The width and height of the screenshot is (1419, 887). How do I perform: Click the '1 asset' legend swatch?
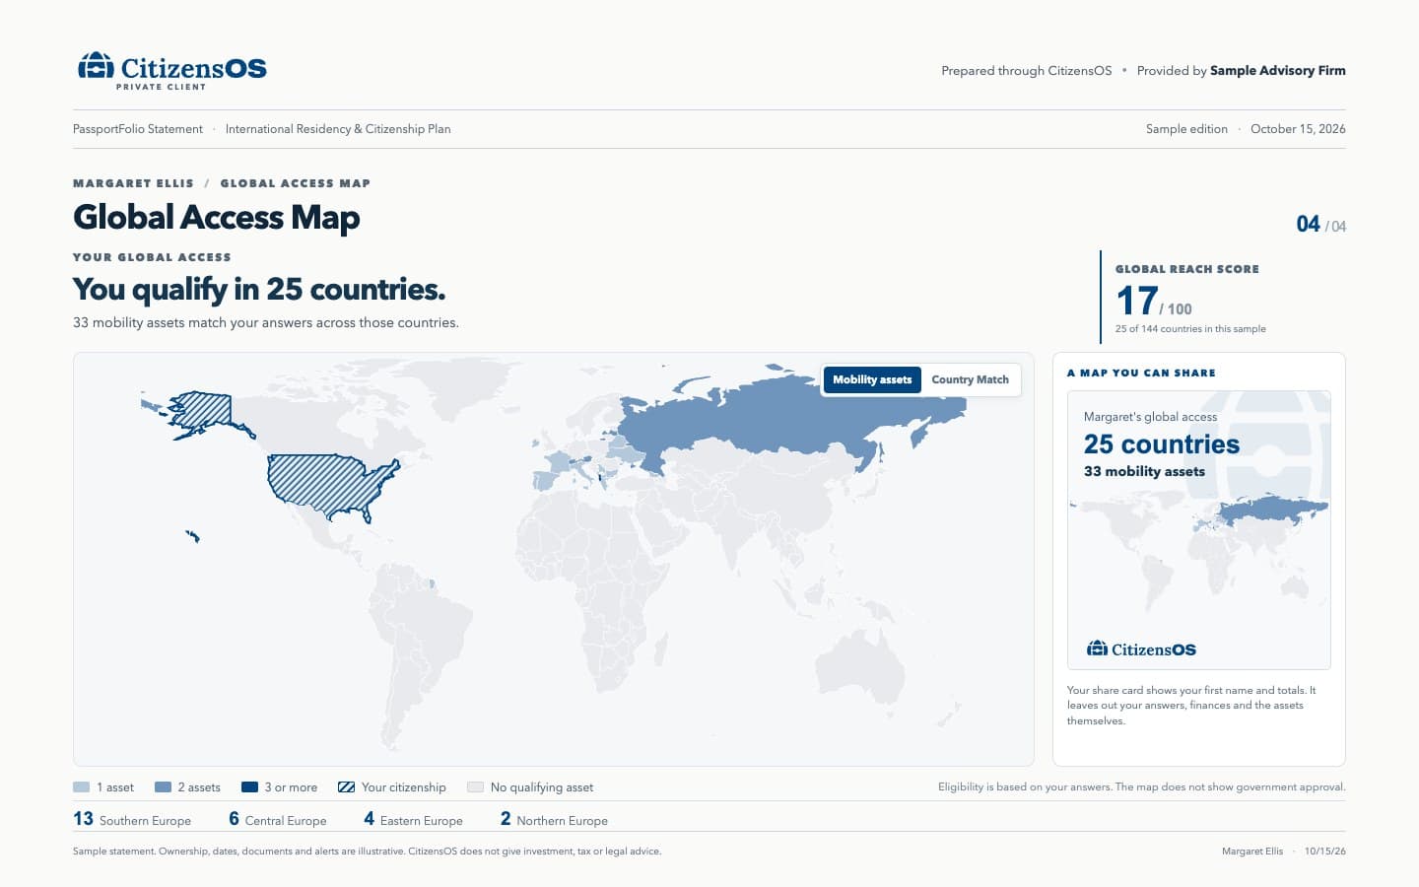[81, 786]
